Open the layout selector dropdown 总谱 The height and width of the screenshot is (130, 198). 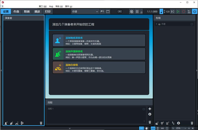click(x=85, y=12)
